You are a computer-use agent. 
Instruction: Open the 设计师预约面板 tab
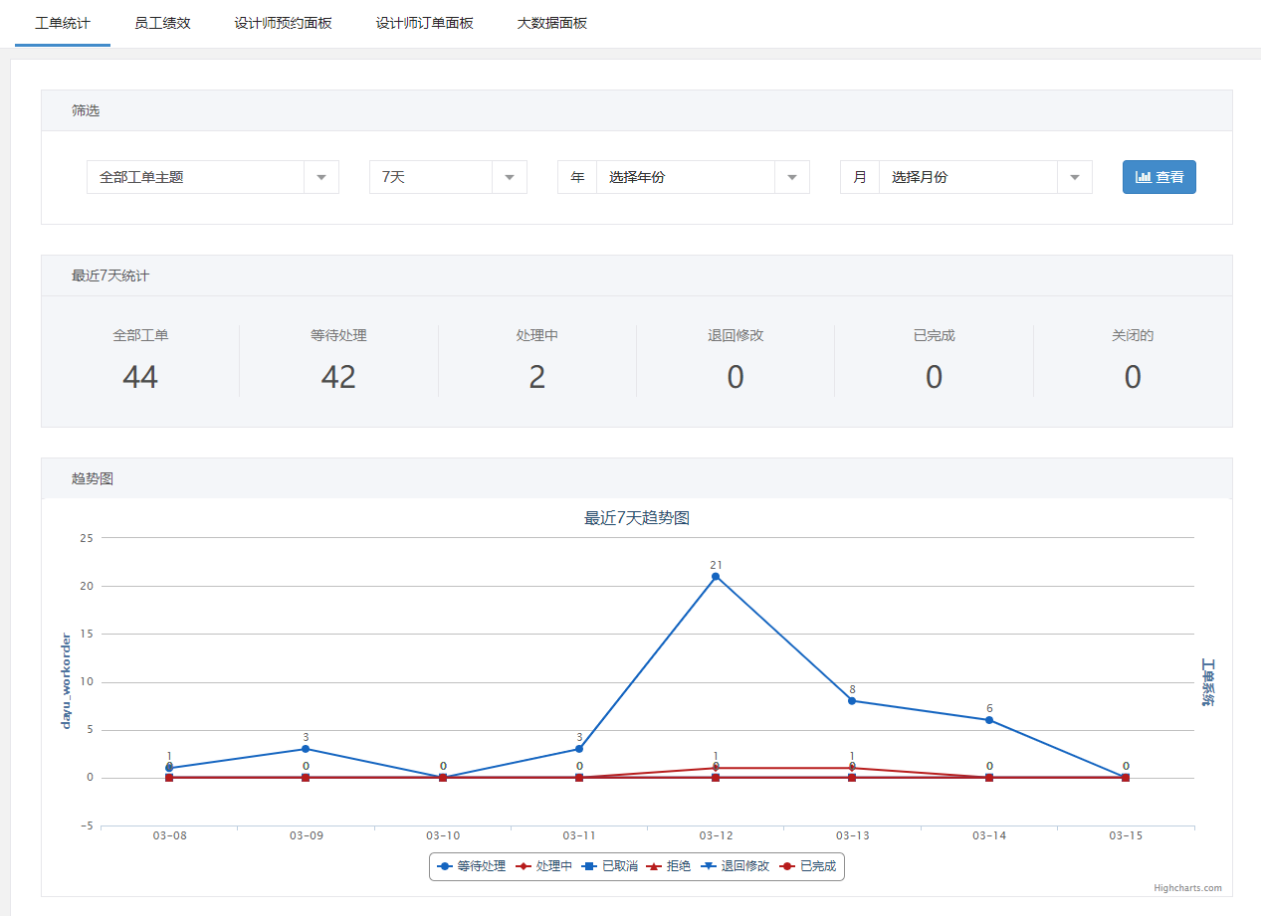(x=283, y=23)
